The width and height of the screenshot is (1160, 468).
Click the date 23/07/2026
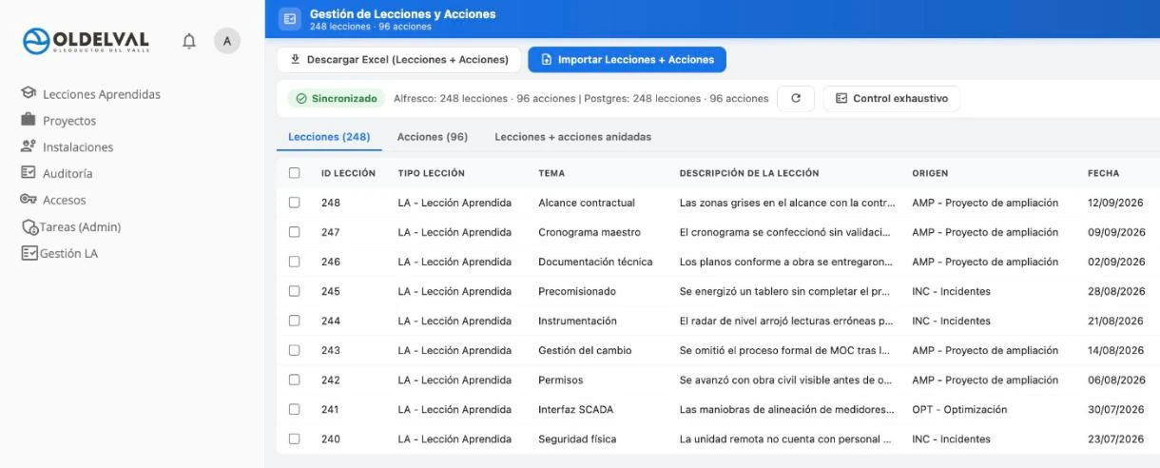pyautogui.click(x=1116, y=439)
